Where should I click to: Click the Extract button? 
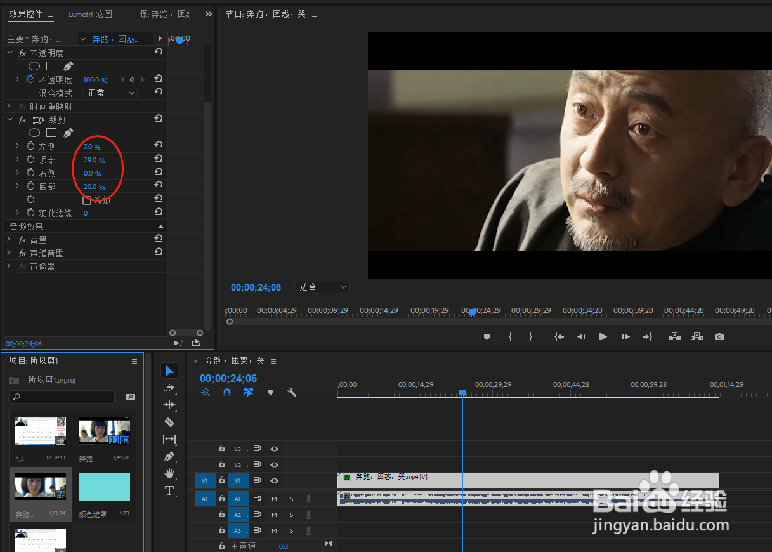click(697, 337)
